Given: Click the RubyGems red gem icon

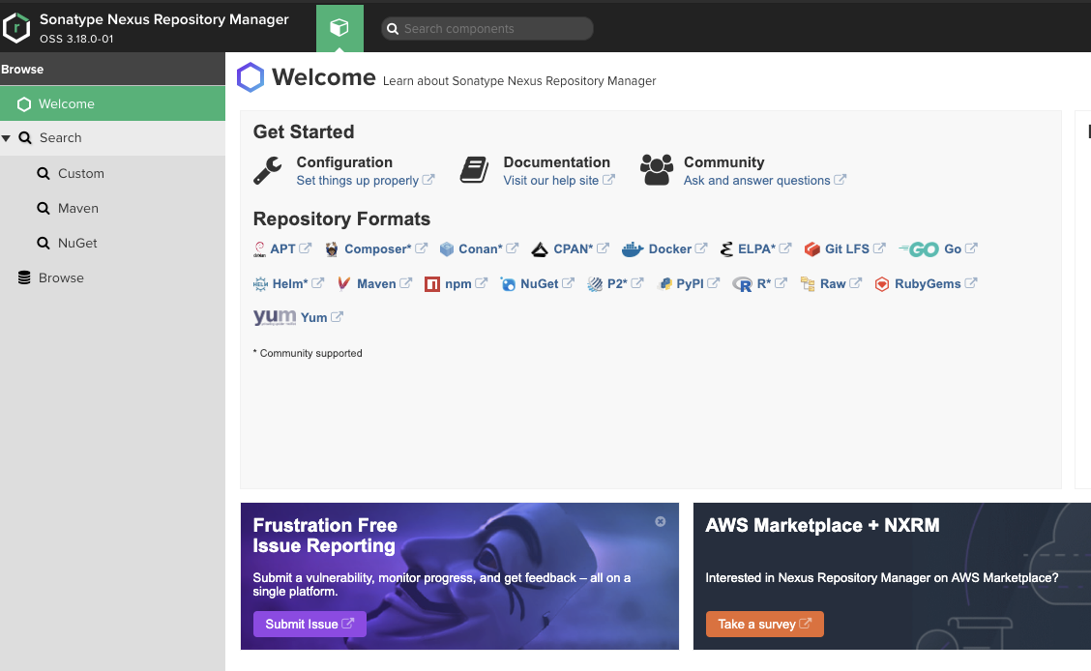Looking at the screenshot, I should (x=881, y=283).
